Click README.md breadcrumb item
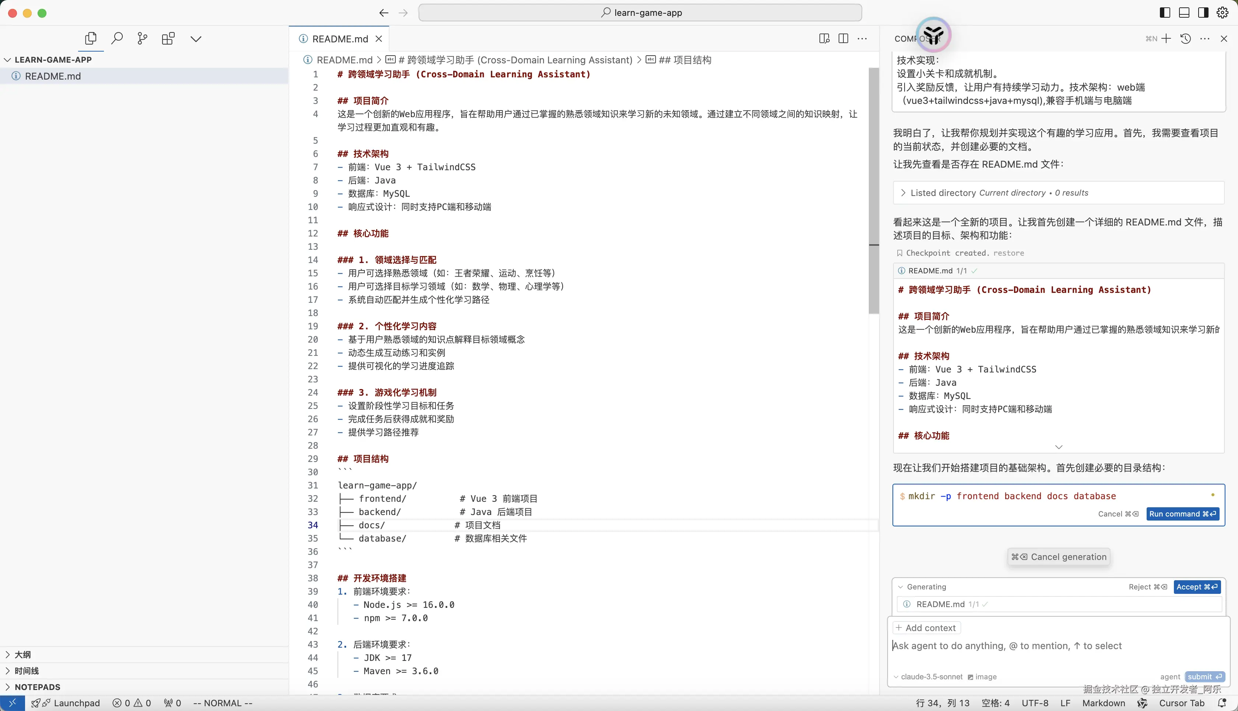1238x711 pixels. click(344, 60)
